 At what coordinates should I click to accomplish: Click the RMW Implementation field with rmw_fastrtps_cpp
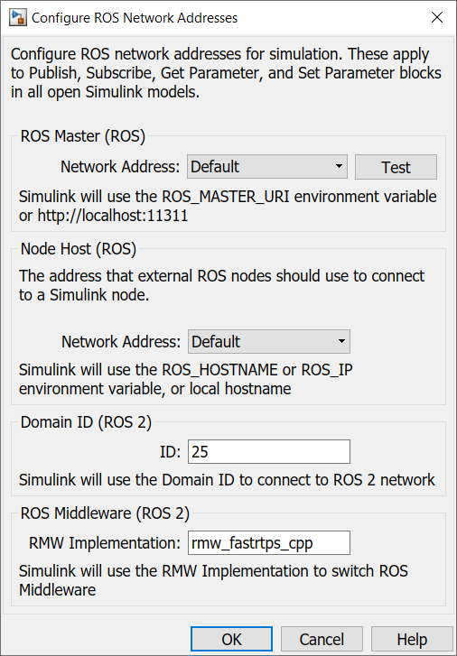[x=269, y=542]
